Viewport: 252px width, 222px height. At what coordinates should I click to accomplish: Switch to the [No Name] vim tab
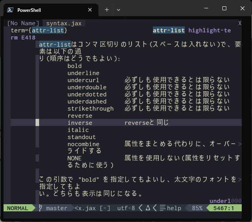23,23
